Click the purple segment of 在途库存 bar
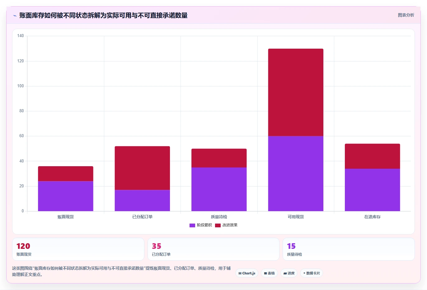427x290 pixels. point(373,190)
